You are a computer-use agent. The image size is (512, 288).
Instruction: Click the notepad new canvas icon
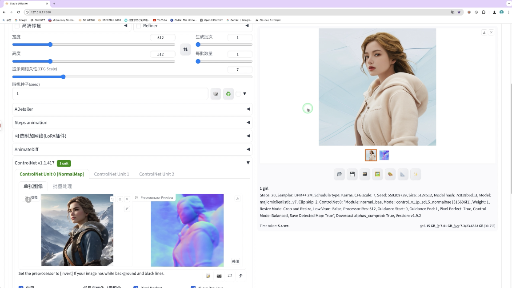[208, 276]
